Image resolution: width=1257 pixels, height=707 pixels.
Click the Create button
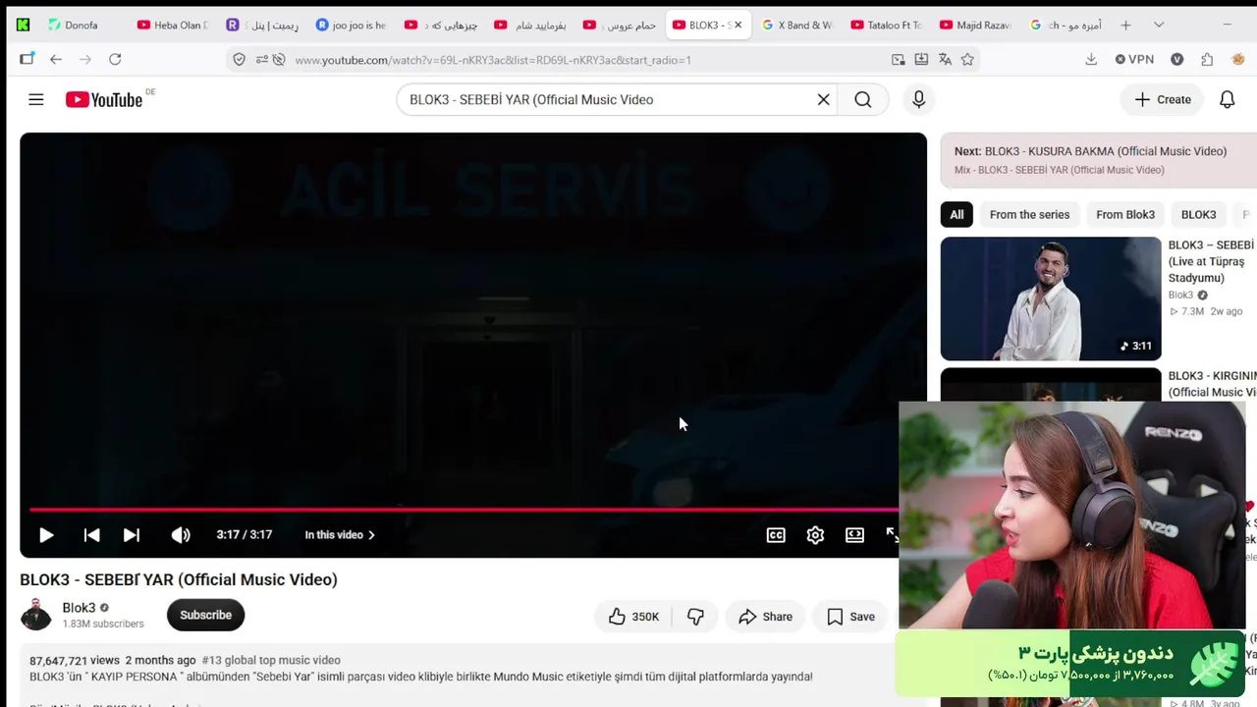(x=1163, y=99)
